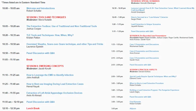Click speaker name Sergio Pinski
Viewport: 196px width, 111px height.
pos(136,19)
